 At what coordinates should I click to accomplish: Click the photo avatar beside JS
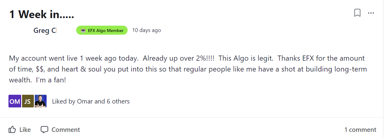pyautogui.click(x=41, y=101)
